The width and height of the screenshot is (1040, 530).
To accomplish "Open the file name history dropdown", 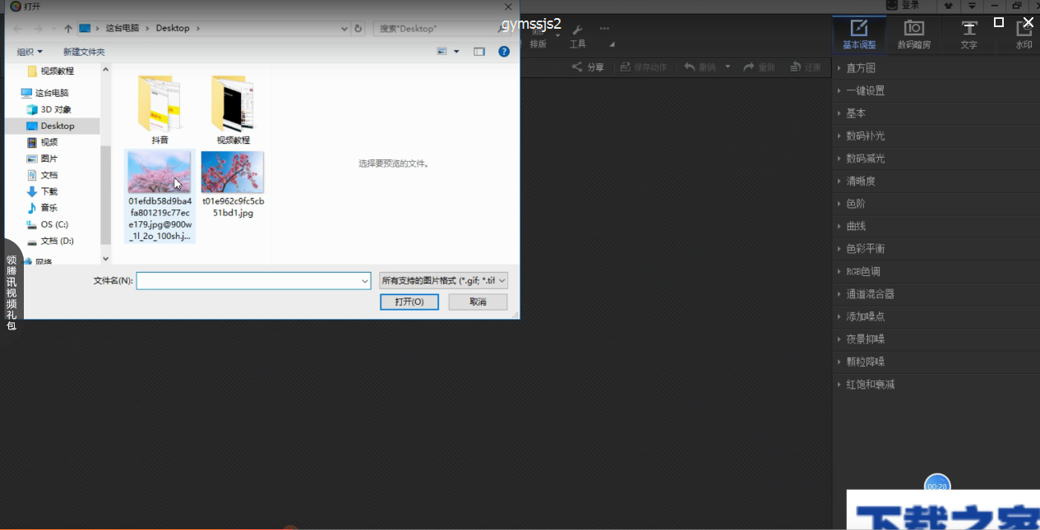I will pos(365,281).
